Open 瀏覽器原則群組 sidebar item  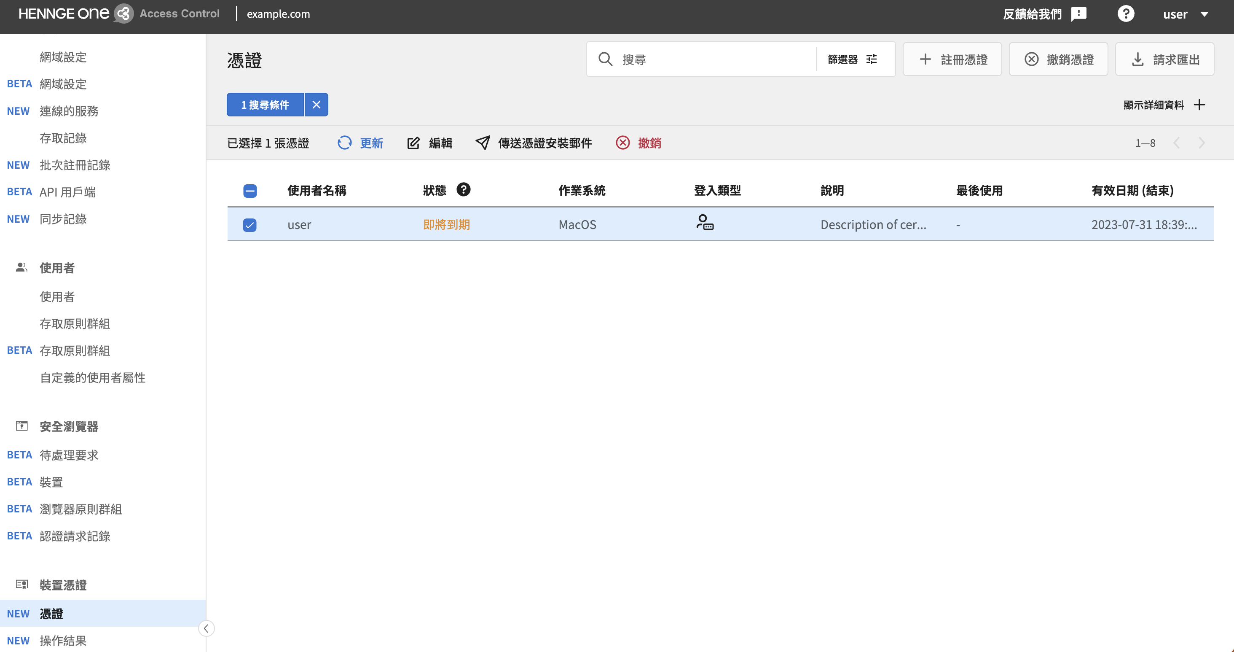tap(80, 509)
